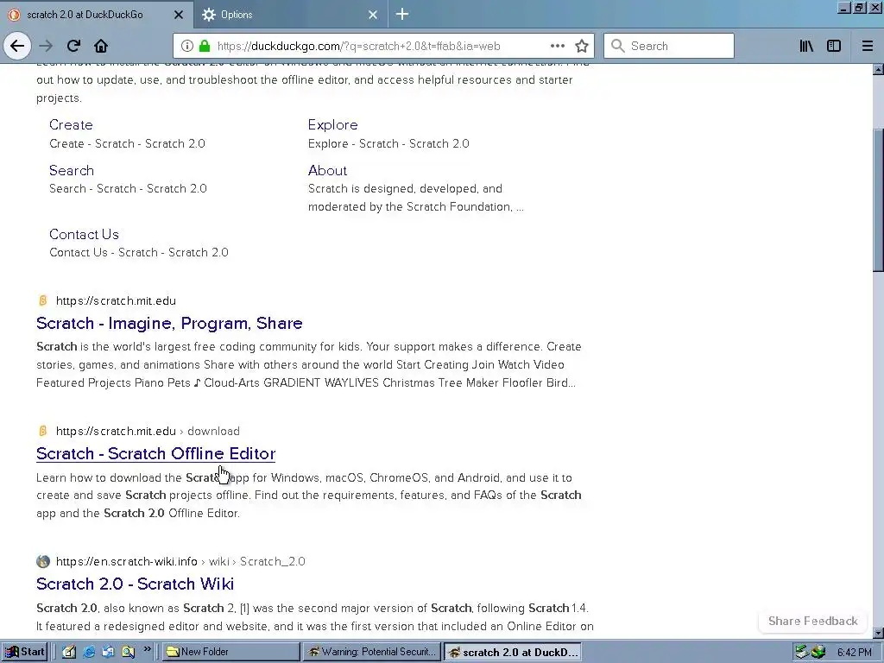Screen dimensions: 884x663
Task: Click the Share Feedback button
Action: (x=812, y=621)
